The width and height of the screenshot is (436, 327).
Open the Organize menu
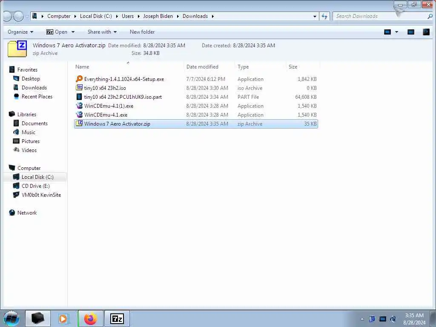[20, 32]
